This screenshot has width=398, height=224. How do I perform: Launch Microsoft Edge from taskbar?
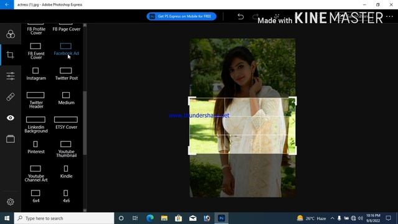click(150, 218)
